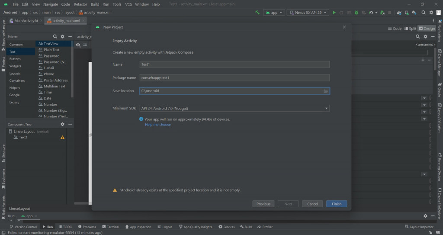Open the app run configuration dropdown
Image resolution: width=443 pixels, height=235 pixels.
coord(274,13)
